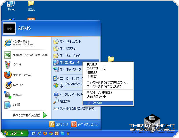Open WinSCP from the Start menu
This screenshot has height=138, width=179.
(x=17, y=95)
